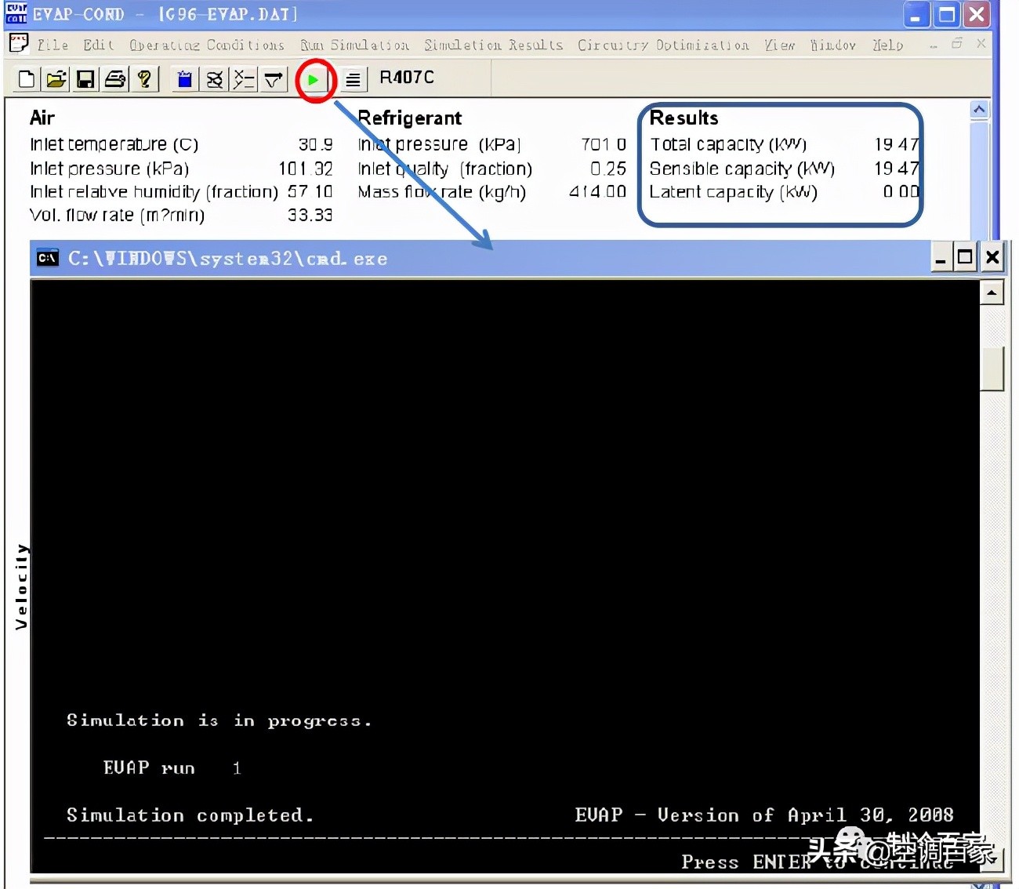Click the tube circuitry toolbar icon
The image size is (1019, 889).
pyautogui.click(x=214, y=79)
